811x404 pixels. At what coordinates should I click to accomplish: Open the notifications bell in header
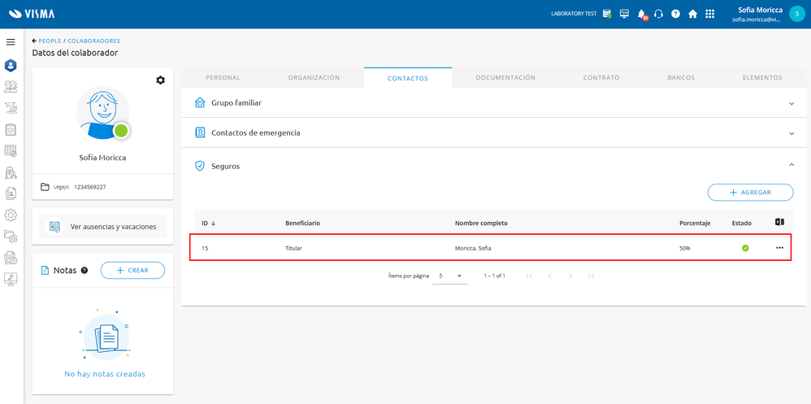(x=641, y=14)
